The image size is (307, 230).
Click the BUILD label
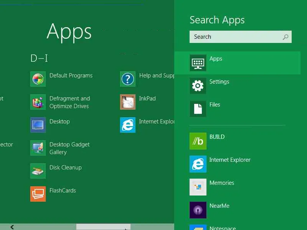pyautogui.click(x=217, y=137)
